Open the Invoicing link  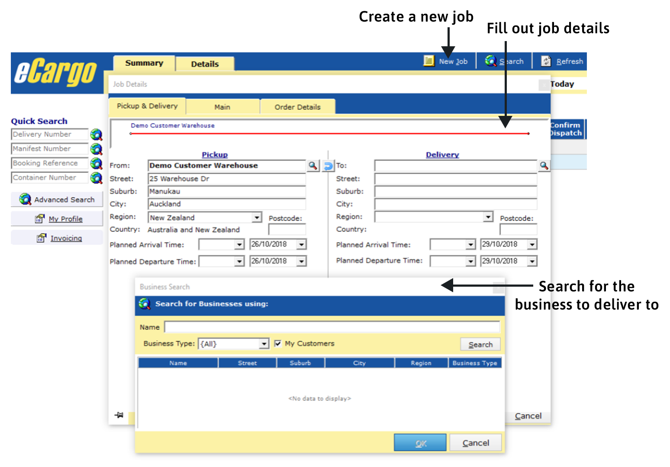pyautogui.click(x=66, y=238)
